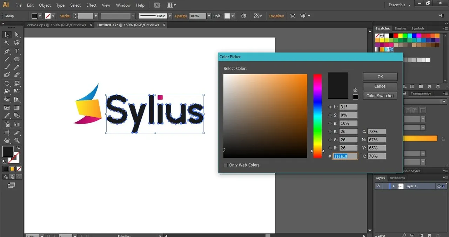Open the Basic brush definition dropdown
This screenshot has width=449, height=237.
[x=170, y=16]
